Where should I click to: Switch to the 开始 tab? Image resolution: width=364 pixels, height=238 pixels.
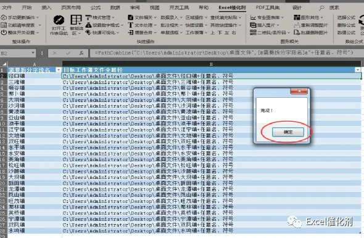point(27,7)
